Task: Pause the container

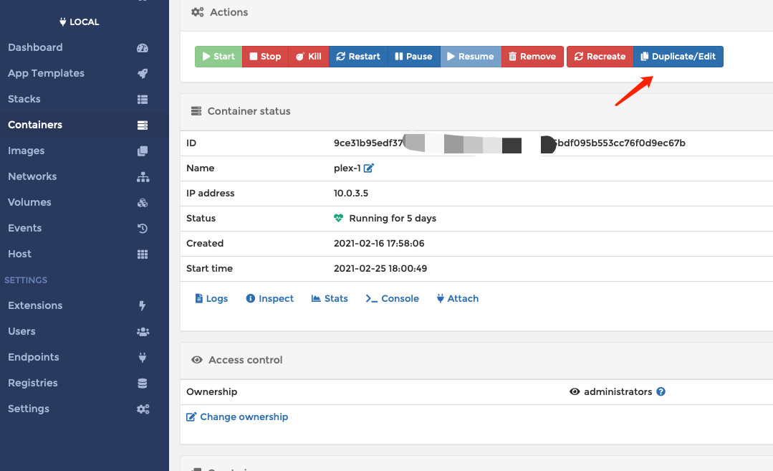Action: 414,56
